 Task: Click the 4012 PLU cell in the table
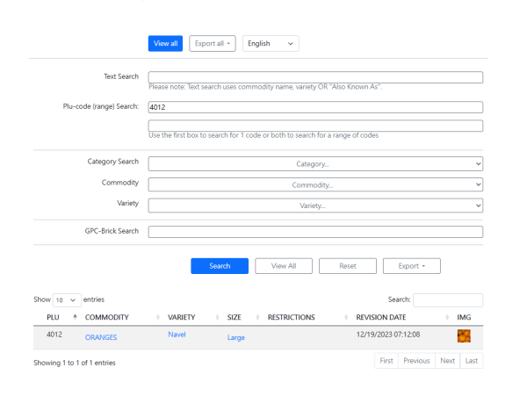pyautogui.click(x=54, y=335)
